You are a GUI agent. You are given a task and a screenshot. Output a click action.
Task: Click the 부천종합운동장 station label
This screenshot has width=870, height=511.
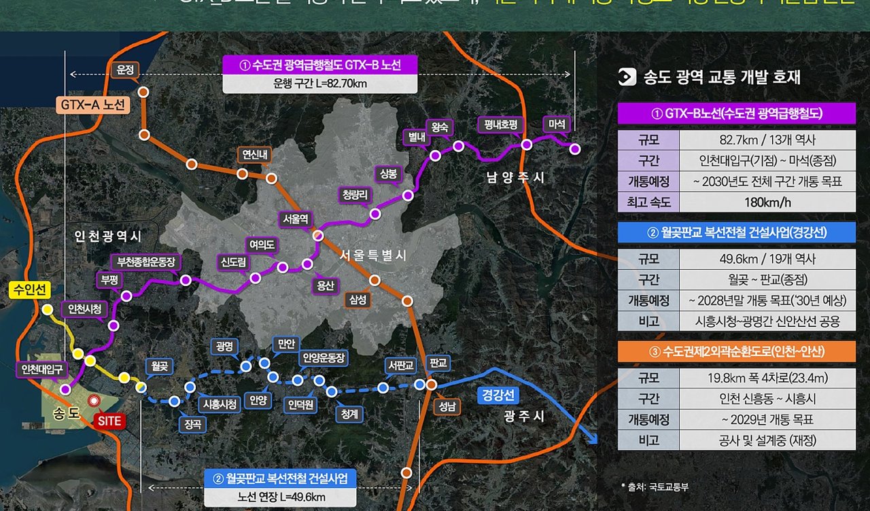[147, 261]
